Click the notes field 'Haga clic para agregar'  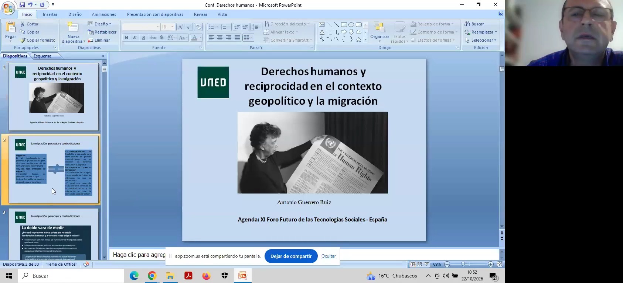pos(139,255)
